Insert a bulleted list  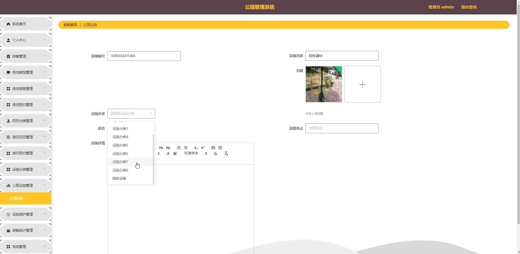[x=186, y=148]
